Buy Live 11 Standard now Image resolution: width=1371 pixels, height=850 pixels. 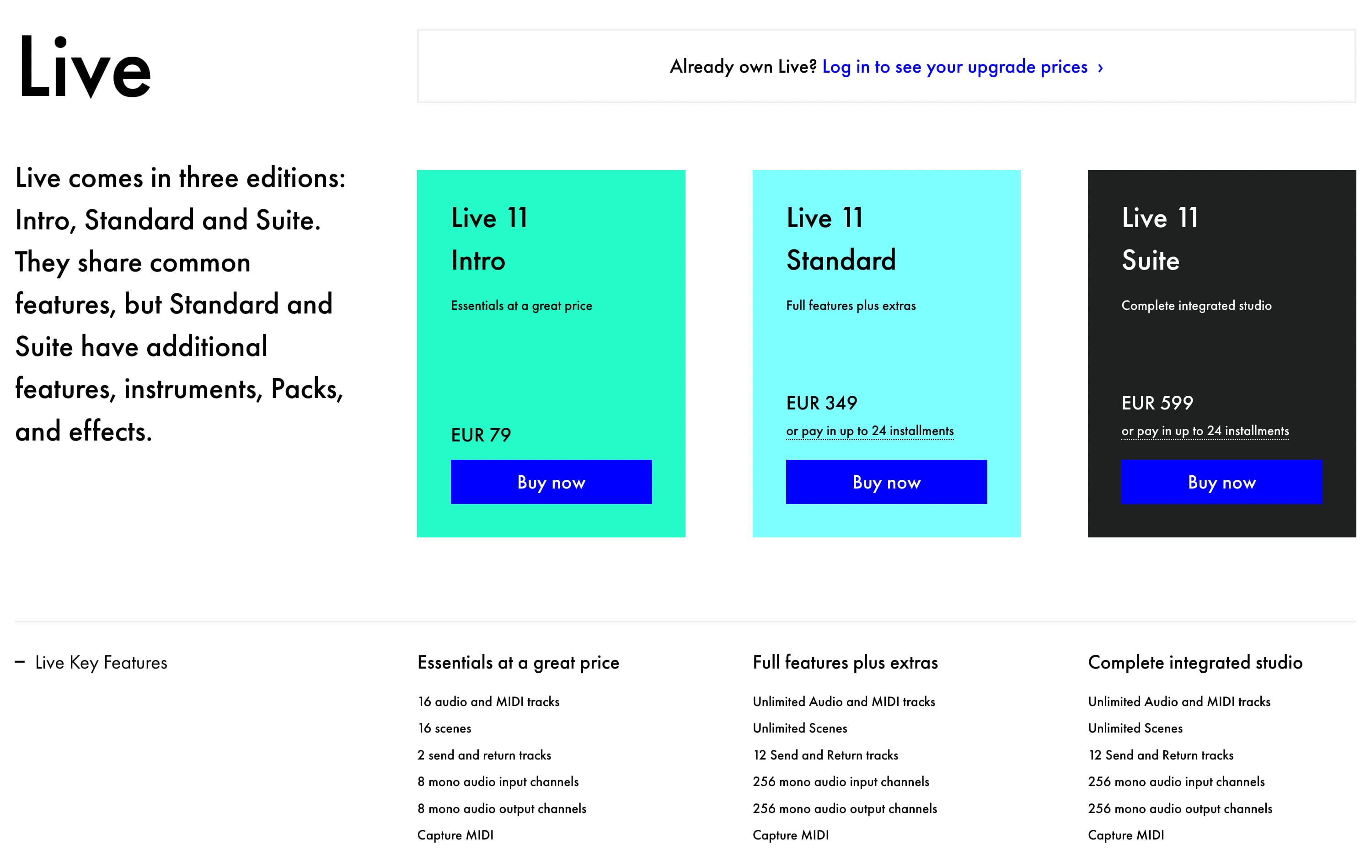pyautogui.click(x=886, y=482)
